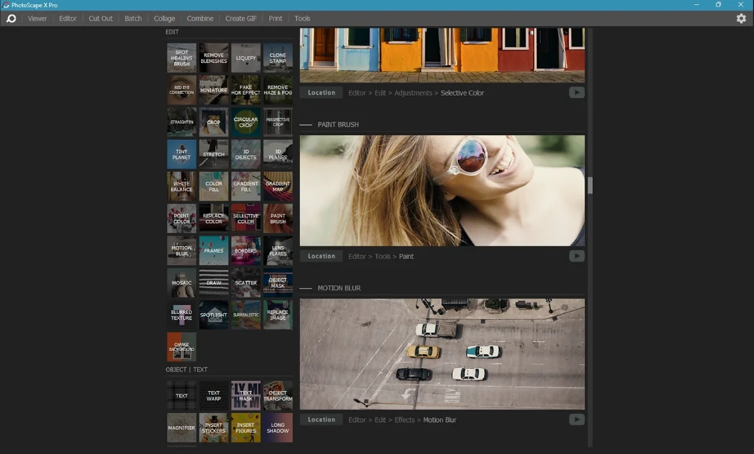Click the Motion Blur street preview image
Viewport: 754px width, 454px height.
[442, 354]
